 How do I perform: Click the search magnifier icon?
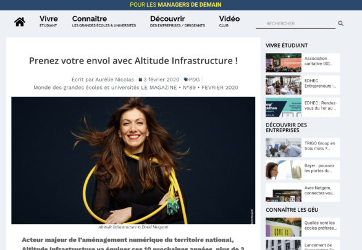pyautogui.click(x=340, y=23)
